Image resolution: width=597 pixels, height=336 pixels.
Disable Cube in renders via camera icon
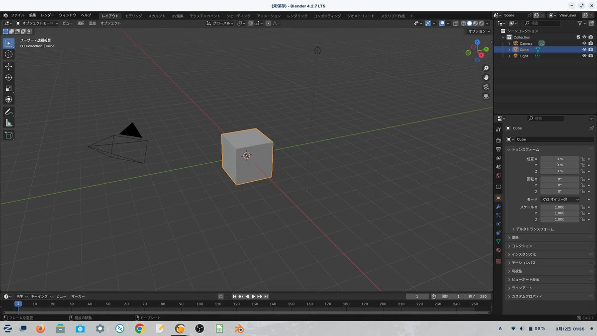point(591,50)
